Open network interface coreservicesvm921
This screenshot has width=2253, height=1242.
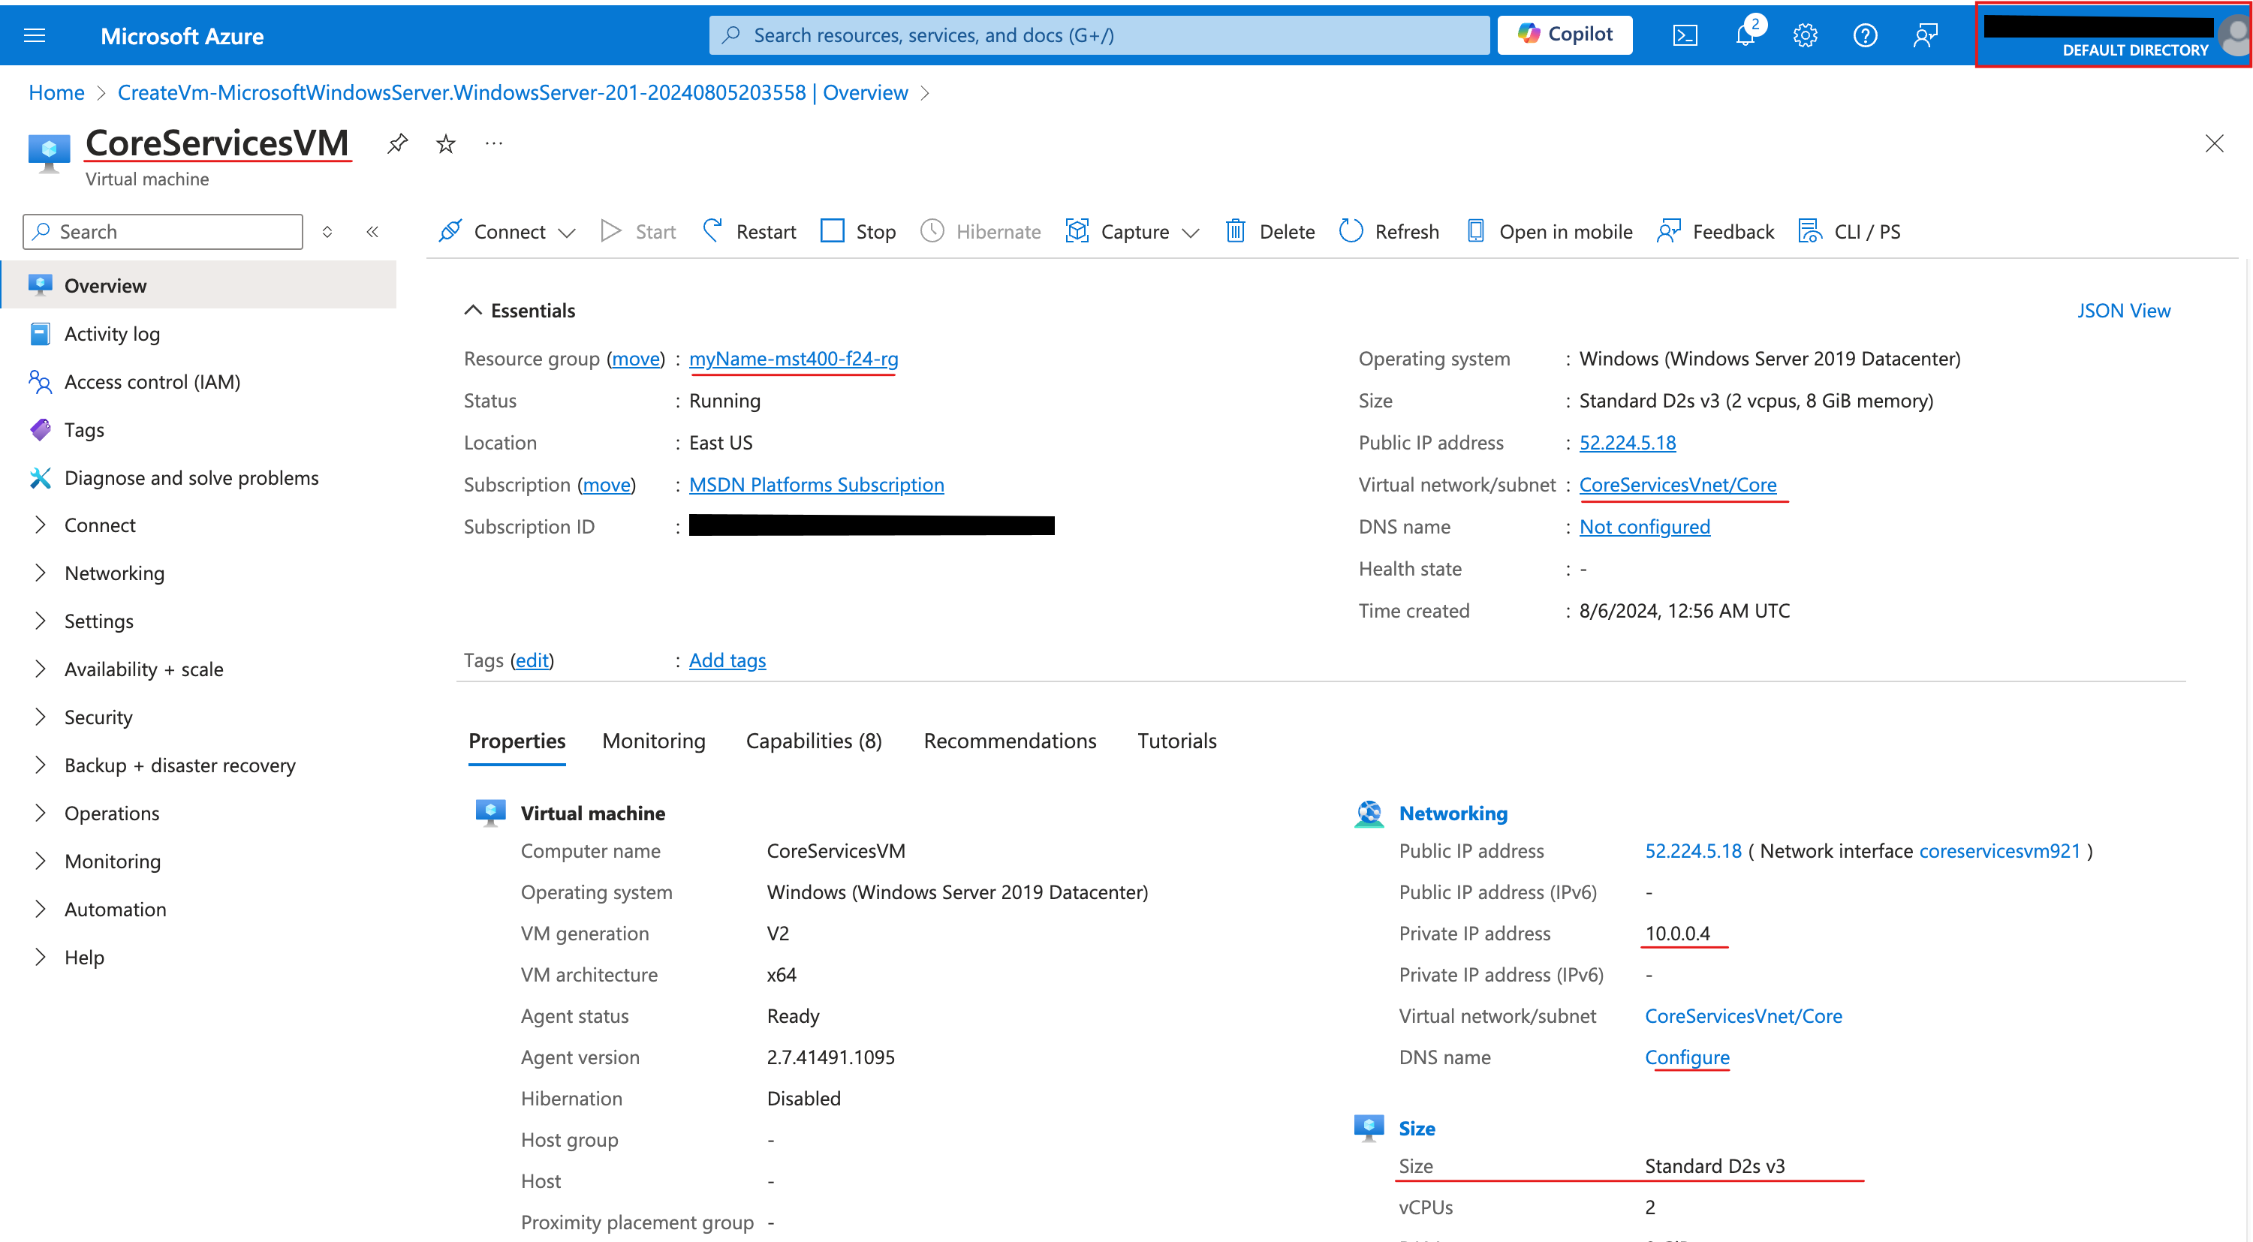(1999, 851)
